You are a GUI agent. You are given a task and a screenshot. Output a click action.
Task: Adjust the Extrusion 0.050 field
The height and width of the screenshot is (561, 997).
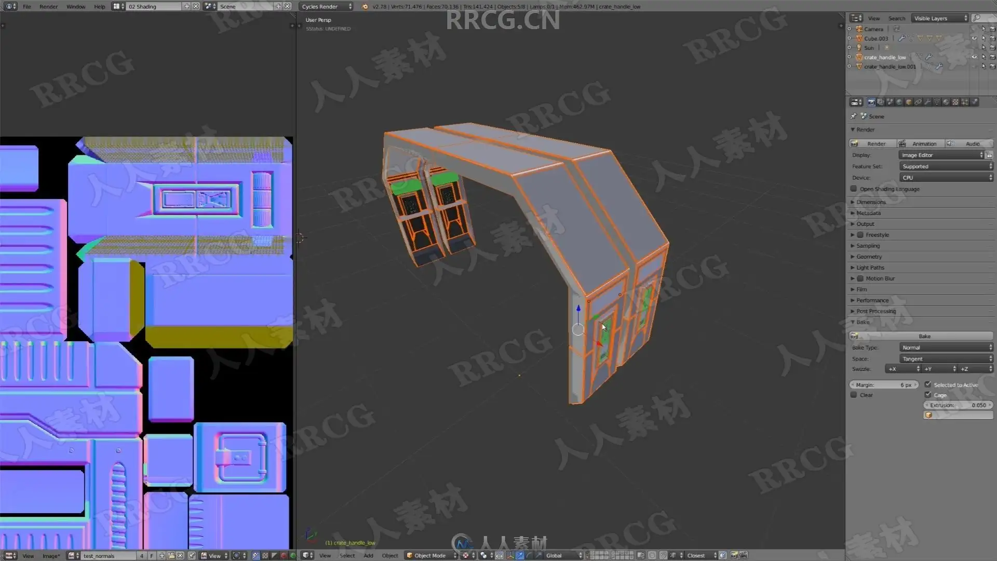[x=958, y=405]
